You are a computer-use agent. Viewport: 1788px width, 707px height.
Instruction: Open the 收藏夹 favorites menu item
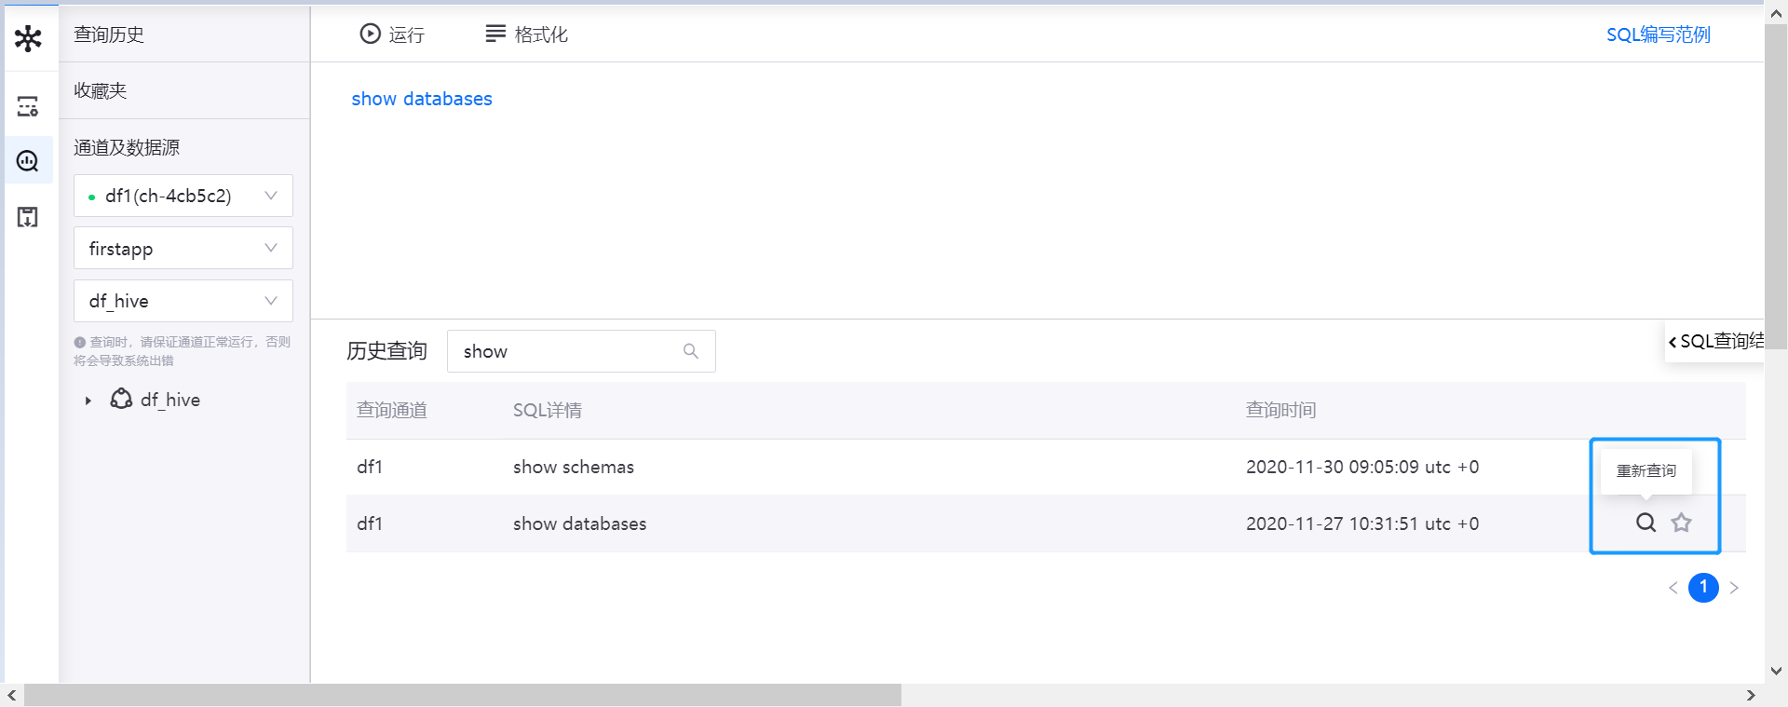(x=101, y=90)
